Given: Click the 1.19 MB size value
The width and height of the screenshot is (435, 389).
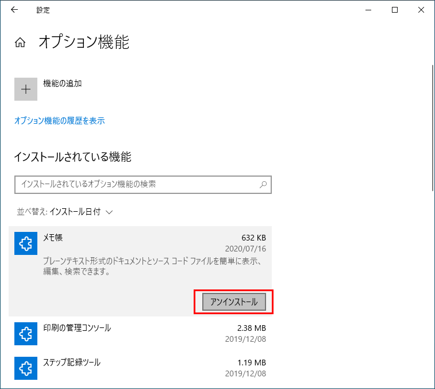Looking at the screenshot, I should coord(252,363).
